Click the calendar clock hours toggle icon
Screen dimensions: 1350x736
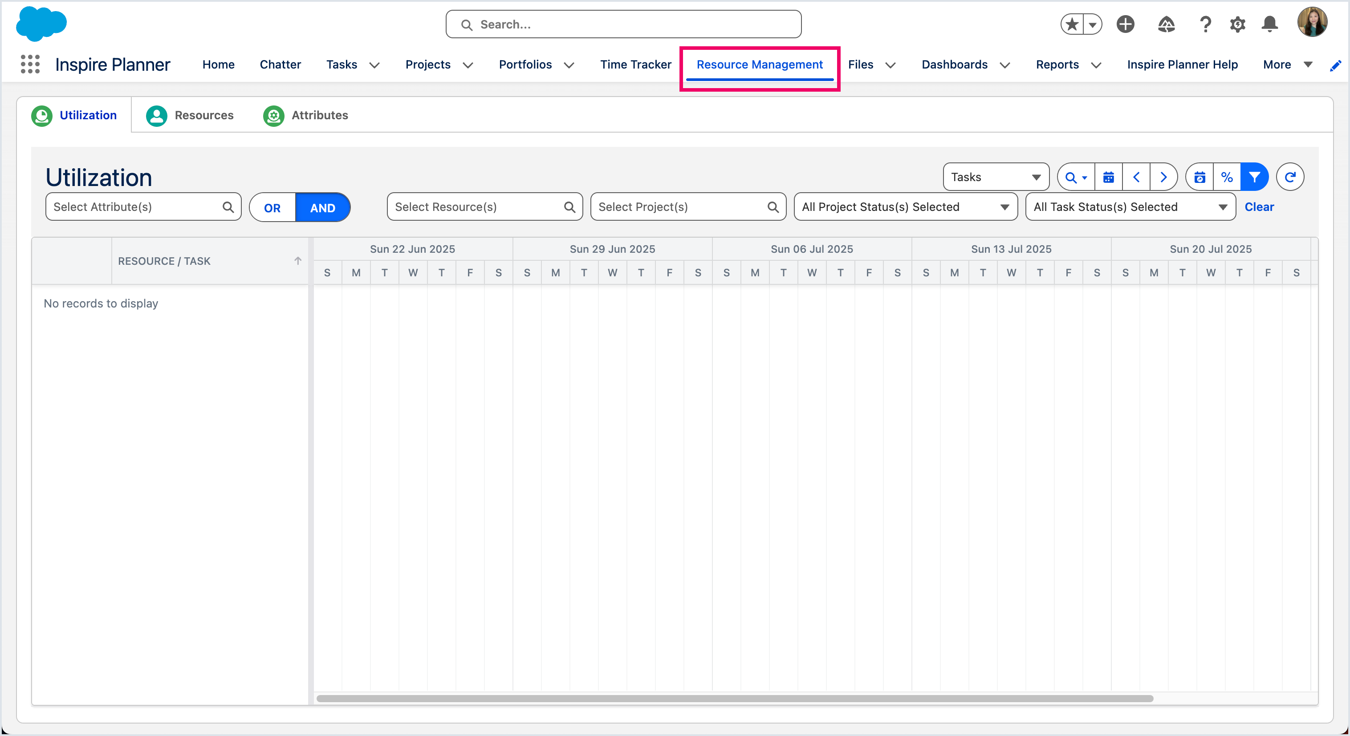[1200, 177]
